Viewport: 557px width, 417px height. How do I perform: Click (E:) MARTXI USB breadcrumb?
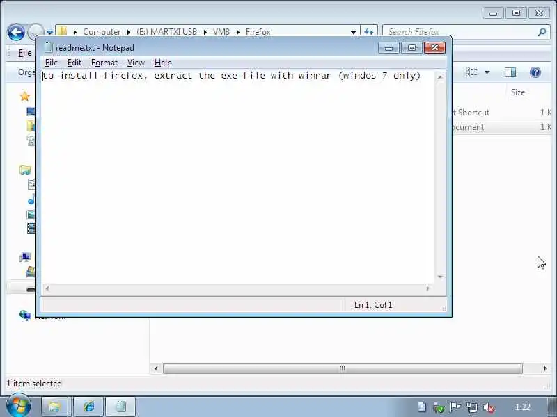pos(166,32)
